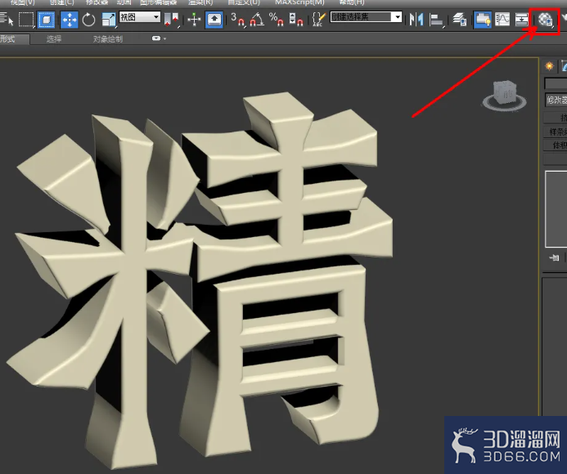Open the Manage Layers dialog icon
The image size is (567, 474).
click(x=460, y=20)
